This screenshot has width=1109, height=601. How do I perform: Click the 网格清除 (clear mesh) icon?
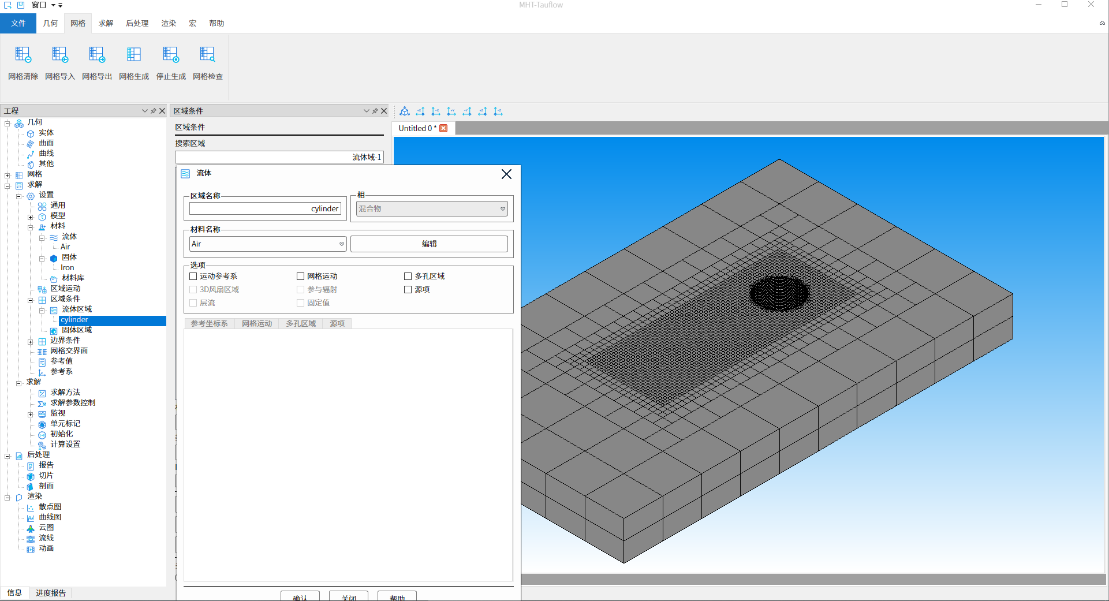pyautogui.click(x=23, y=55)
